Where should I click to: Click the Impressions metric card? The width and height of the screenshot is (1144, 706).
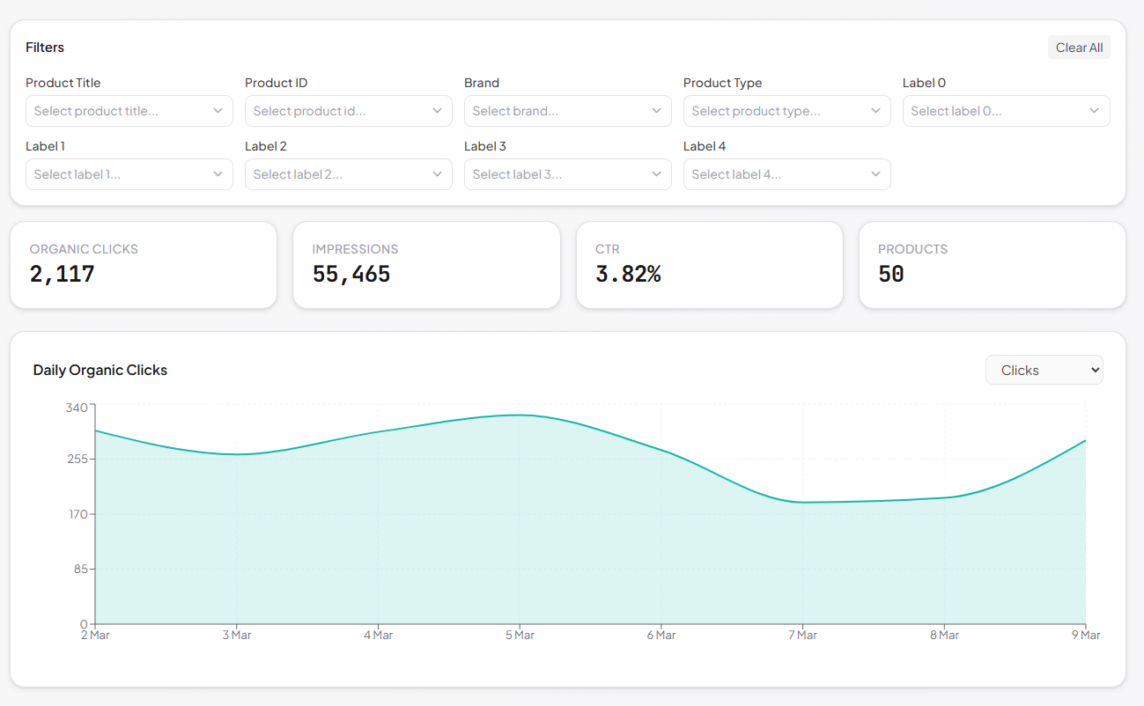[426, 264]
